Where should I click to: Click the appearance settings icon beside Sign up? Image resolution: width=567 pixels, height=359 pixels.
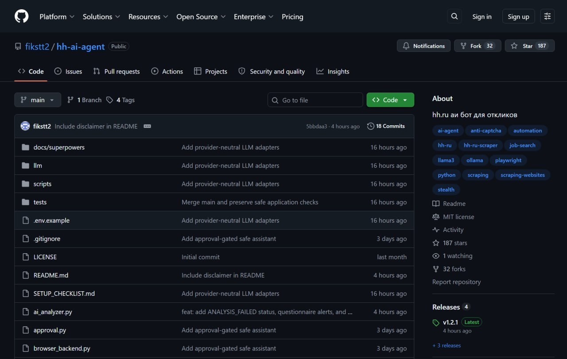[x=548, y=16]
